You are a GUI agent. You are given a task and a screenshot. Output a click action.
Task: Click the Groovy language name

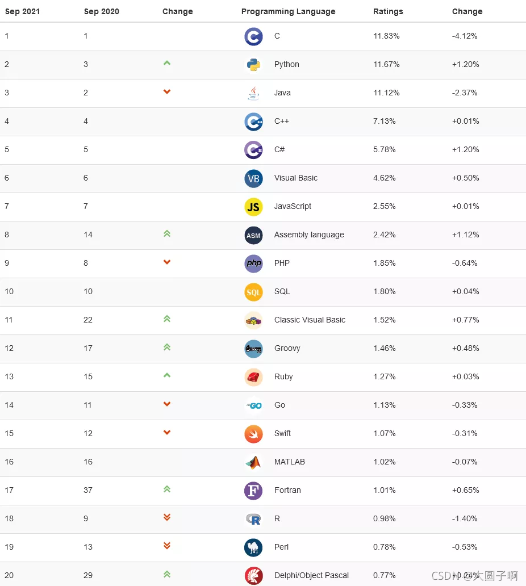[x=287, y=348]
